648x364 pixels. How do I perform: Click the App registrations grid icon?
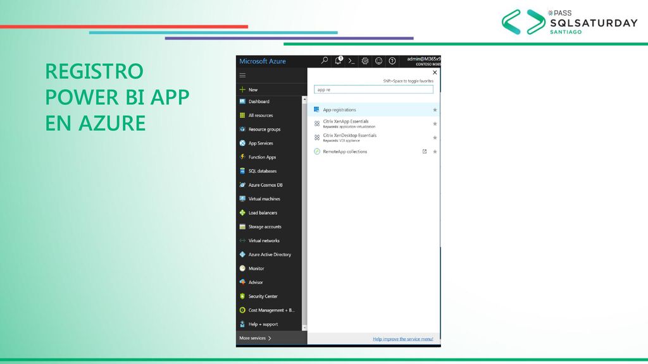316,109
